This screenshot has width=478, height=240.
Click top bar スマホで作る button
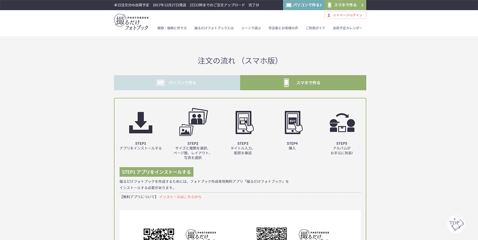tap(345, 5)
